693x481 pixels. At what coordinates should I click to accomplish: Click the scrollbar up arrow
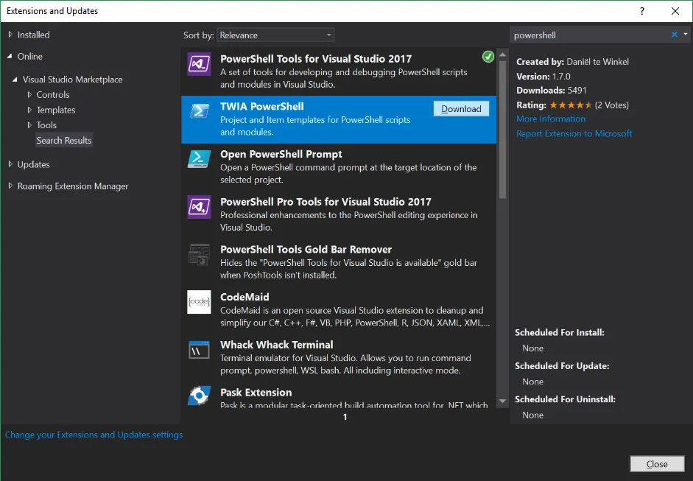tap(502, 55)
